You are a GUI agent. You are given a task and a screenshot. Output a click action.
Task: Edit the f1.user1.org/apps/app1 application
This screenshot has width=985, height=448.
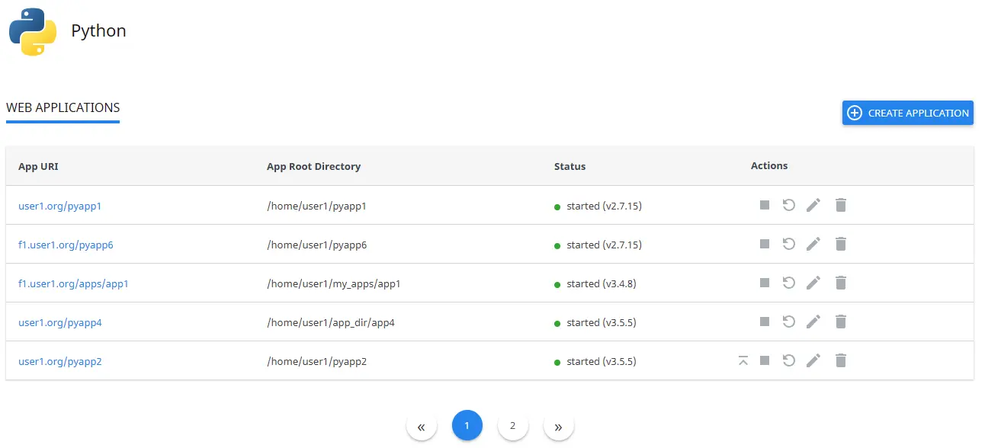tap(813, 283)
